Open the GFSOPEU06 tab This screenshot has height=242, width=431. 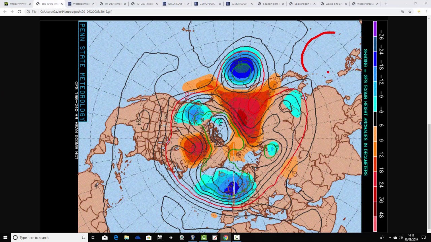175,4
